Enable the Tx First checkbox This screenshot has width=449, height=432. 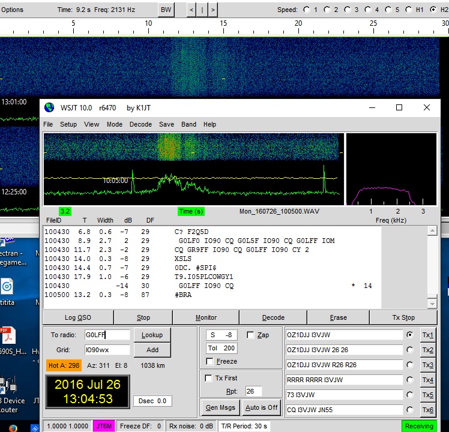tap(208, 378)
